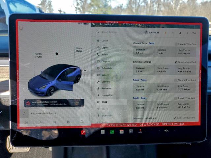
Task: Open Jaysha M profile in settings header
Action: coord(152,32)
